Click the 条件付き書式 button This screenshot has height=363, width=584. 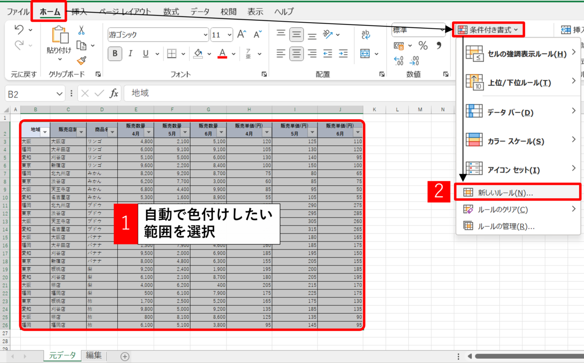click(488, 30)
